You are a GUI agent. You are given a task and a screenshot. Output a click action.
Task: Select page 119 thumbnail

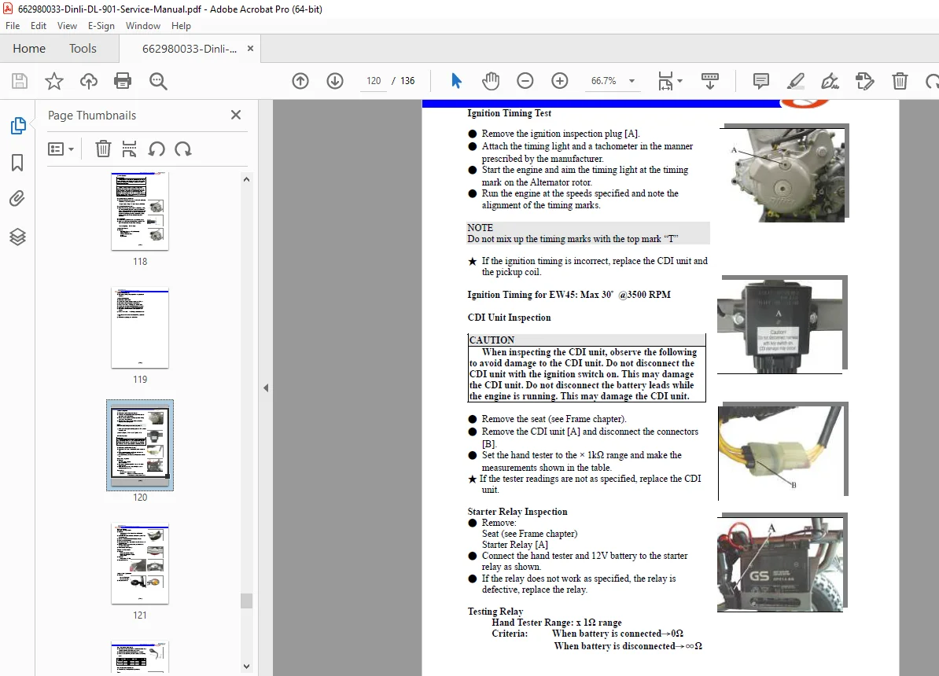(140, 328)
